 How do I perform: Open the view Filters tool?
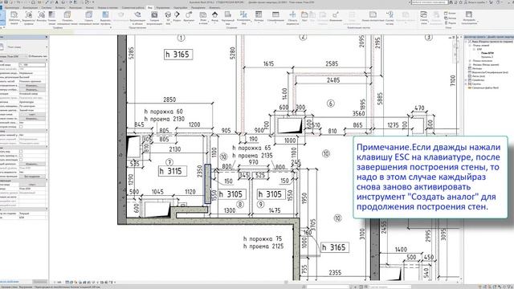(41, 17)
